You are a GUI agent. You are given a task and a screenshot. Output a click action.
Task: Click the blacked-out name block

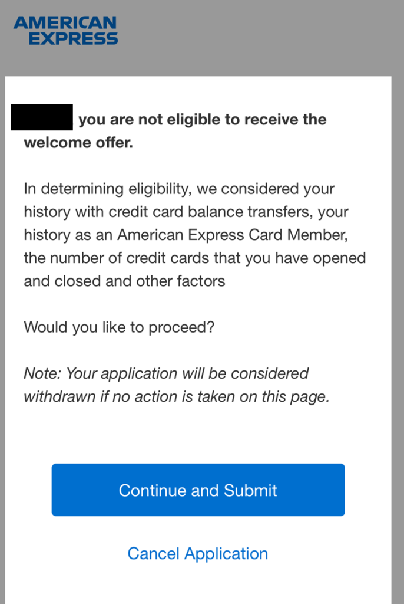point(42,117)
